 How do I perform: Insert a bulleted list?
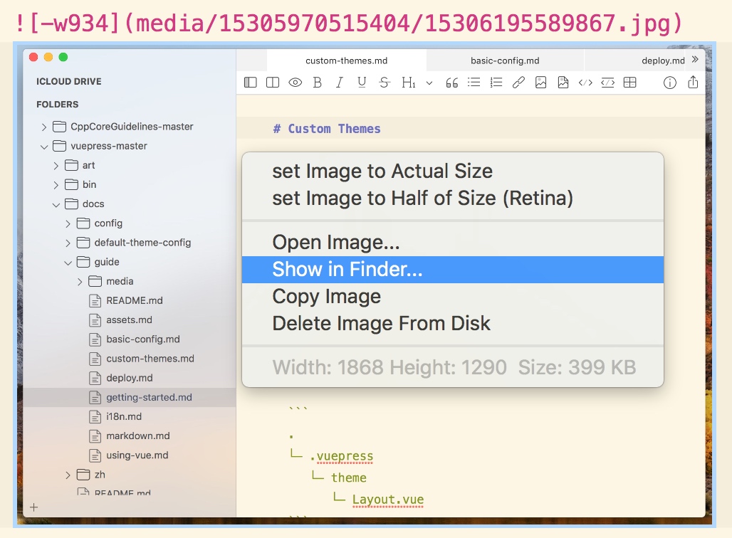click(x=474, y=83)
